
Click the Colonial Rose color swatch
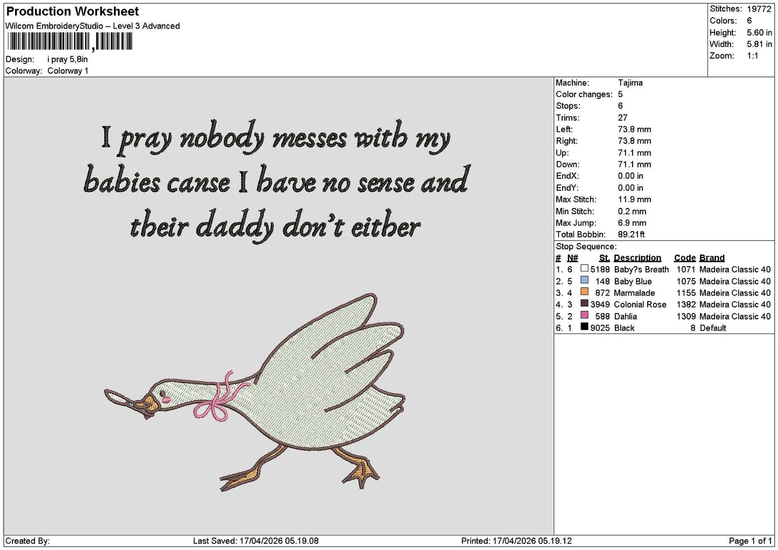(584, 303)
